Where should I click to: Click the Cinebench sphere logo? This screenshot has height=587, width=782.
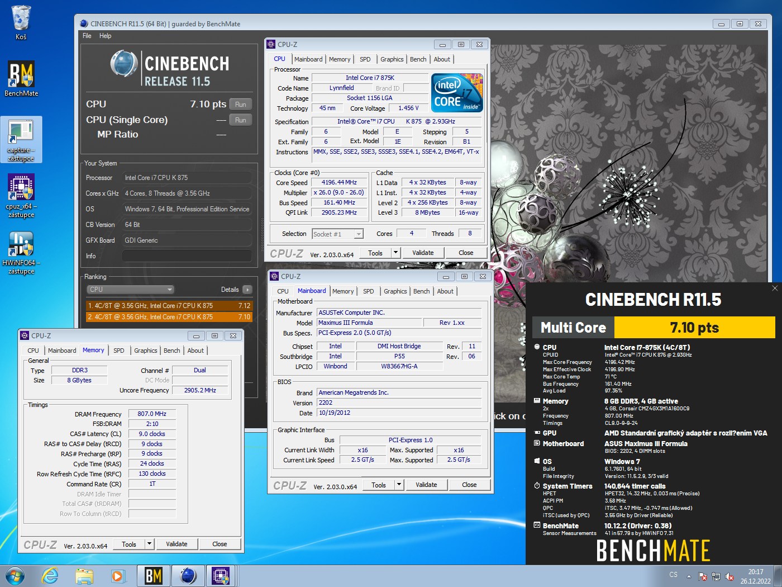tap(124, 64)
